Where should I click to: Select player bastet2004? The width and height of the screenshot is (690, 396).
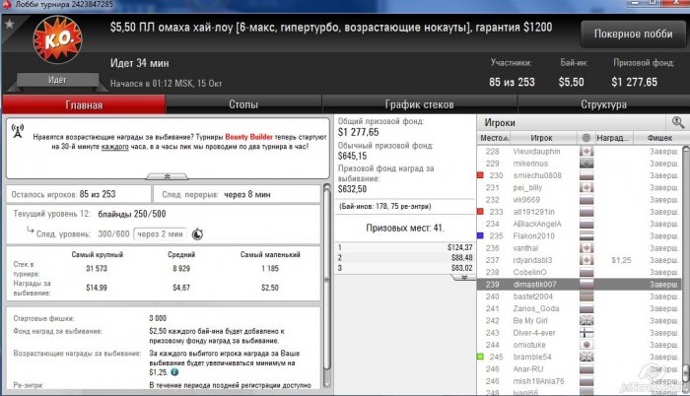pyautogui.click(x=533, y=297)
